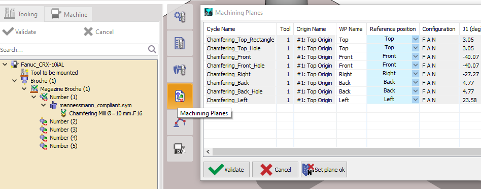
Task: Click F A N configuration in Chamfering_Right row
Action: click(x=439, y=74)
